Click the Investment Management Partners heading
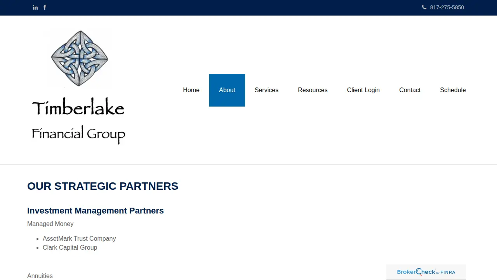 (x=96, y=211)
